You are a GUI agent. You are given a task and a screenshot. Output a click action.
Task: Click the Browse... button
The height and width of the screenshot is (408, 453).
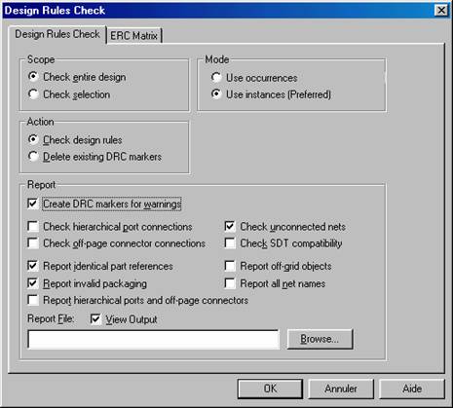(x=320, y=339)
